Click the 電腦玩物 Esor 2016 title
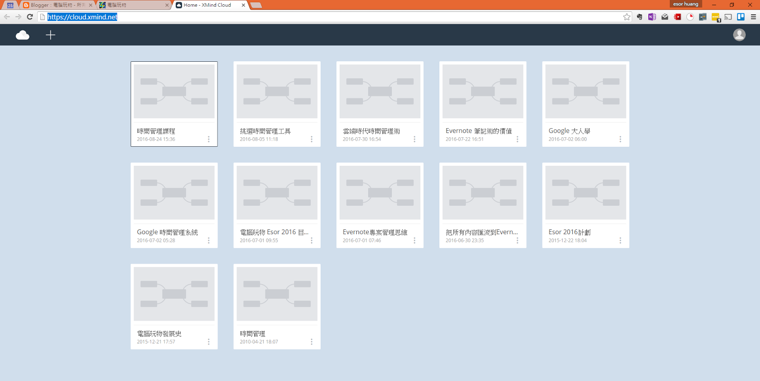The image size is (760, 381). coord(274,232)
